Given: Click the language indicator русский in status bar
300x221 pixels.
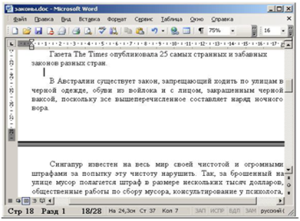Looking at the screenshot, I should pyautogui.click(x=273, y=211).
